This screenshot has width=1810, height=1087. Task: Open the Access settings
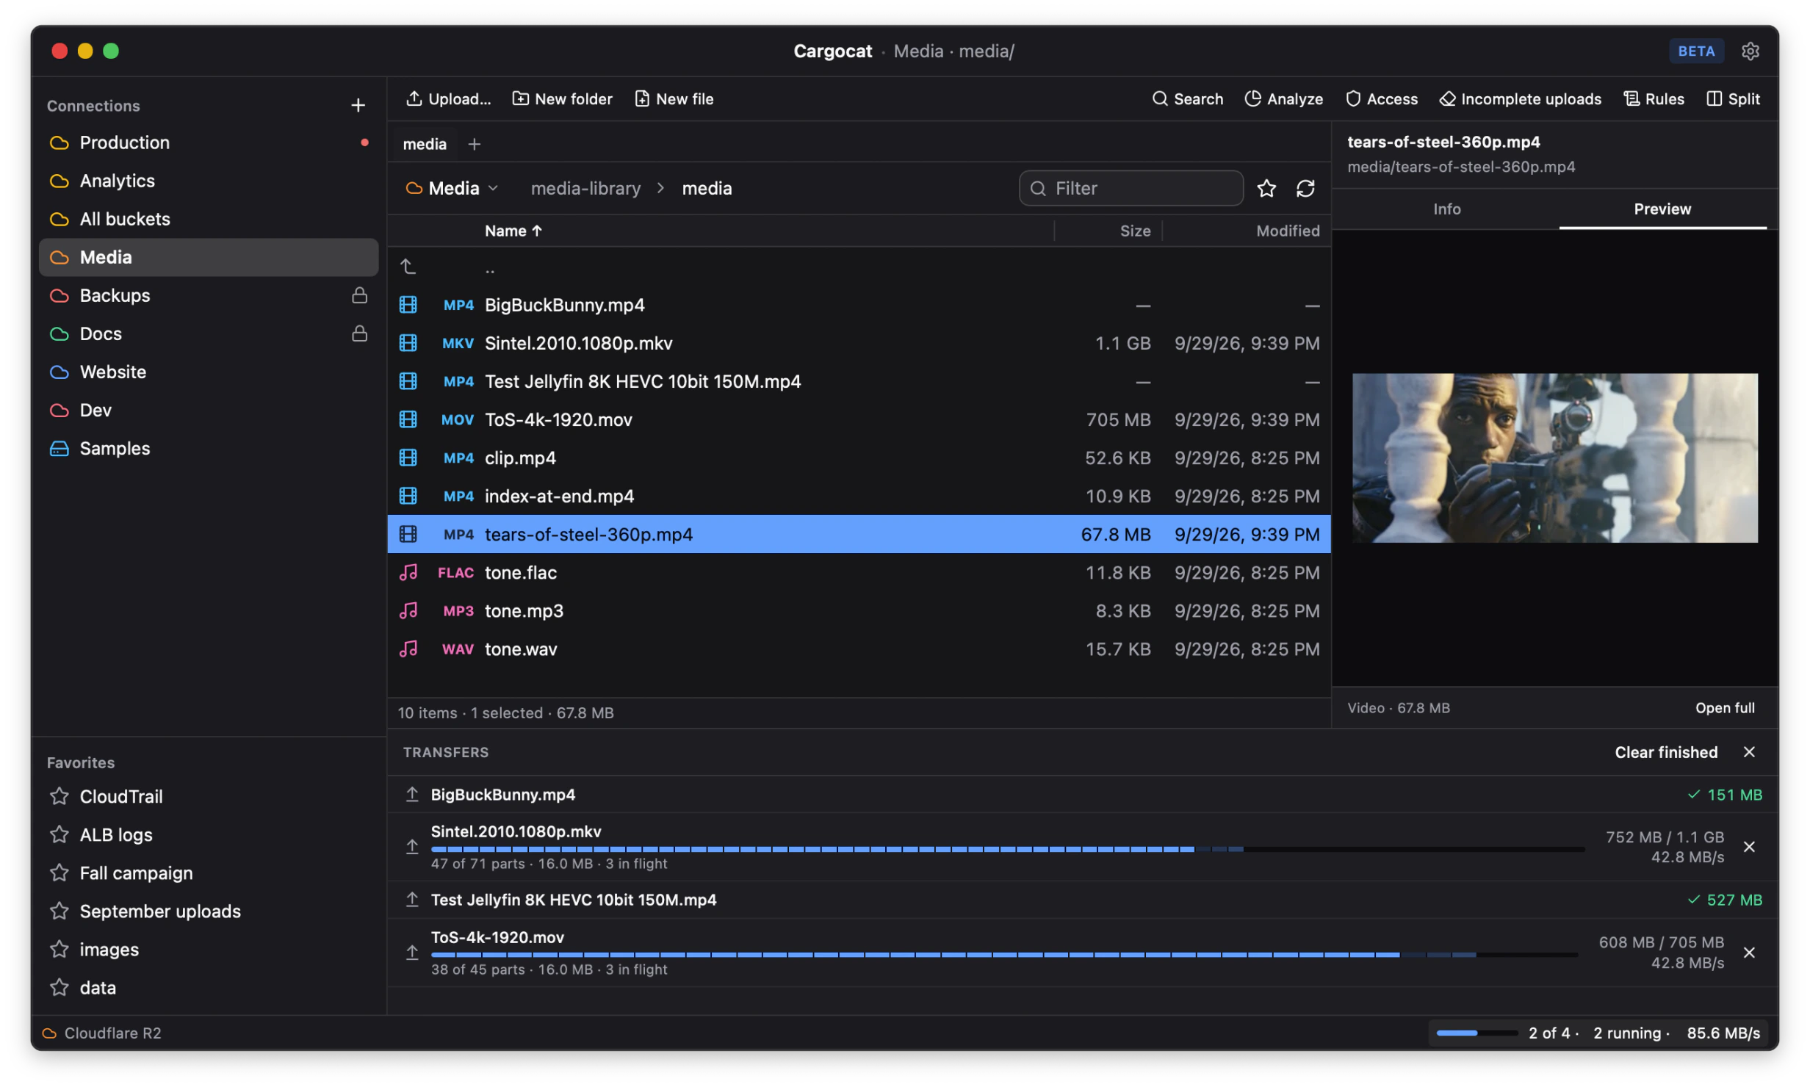[1381, 98]
